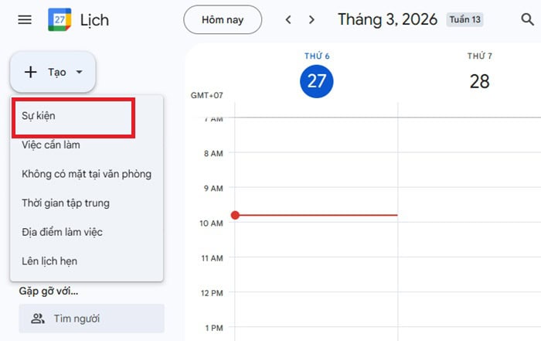
Task: Click the people icon beside Tìm người
Action: (37, 319)
